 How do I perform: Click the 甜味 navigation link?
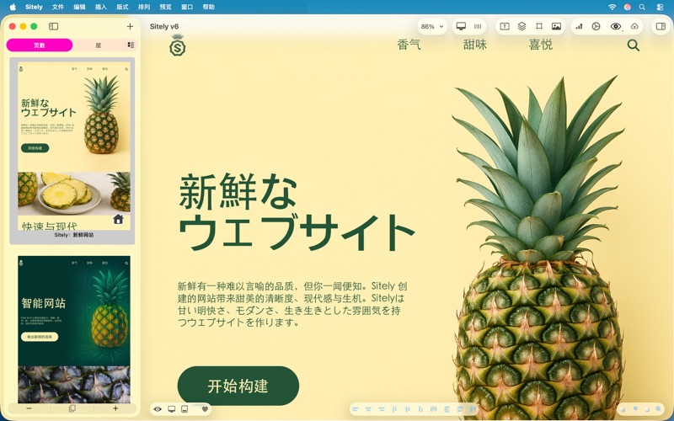475,45
